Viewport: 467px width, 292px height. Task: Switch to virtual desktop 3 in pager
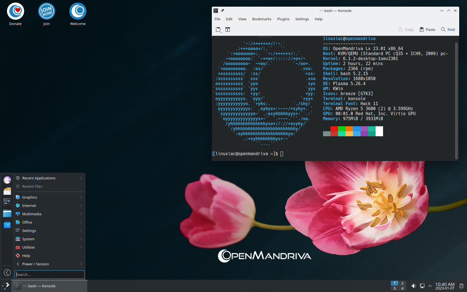click(x=394, y=288)
